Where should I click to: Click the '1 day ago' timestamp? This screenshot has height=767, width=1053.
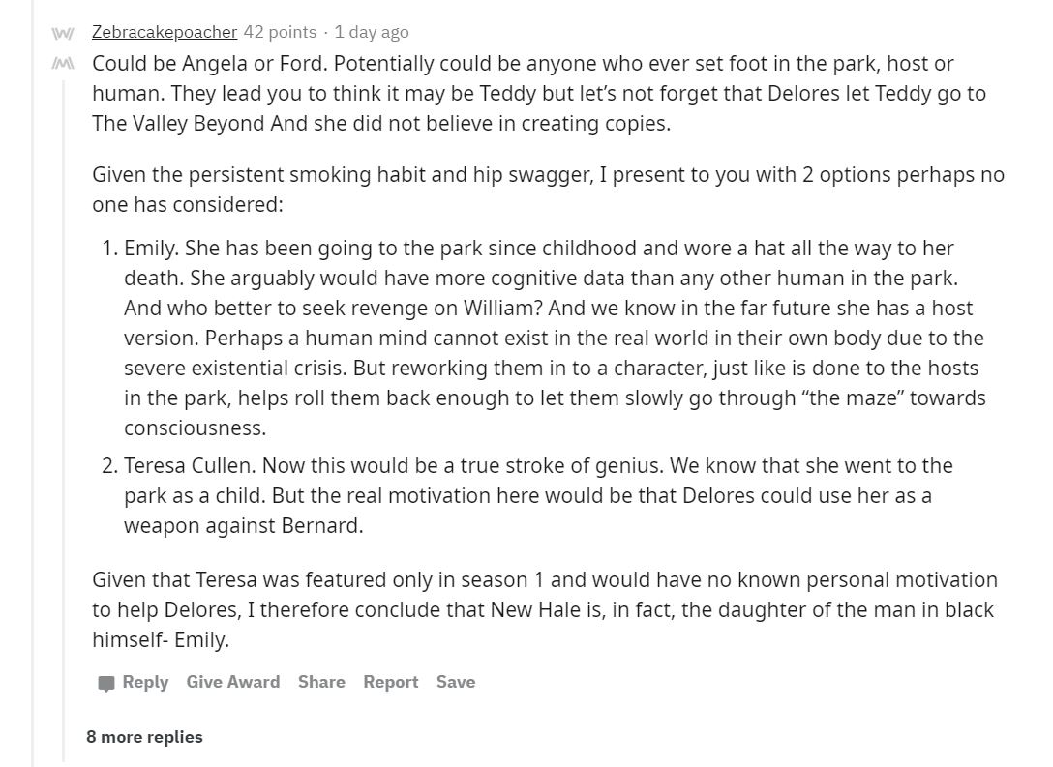[372, 32]
